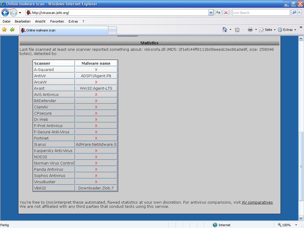Open the Seite toolbar menu
Image resolution: width=304 pixels, height=228 pixels.
267,30
